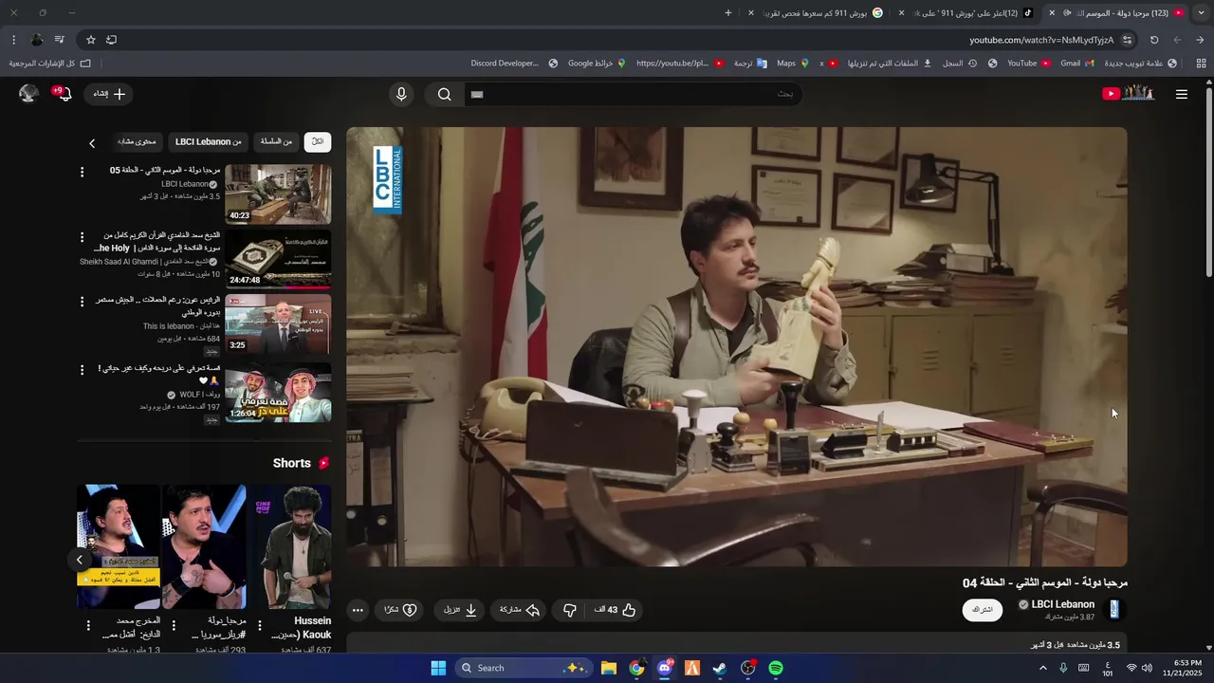Open options for الحلقة 05 video

82,172
